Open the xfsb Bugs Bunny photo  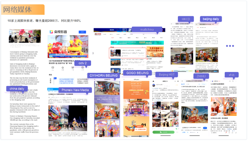(224, 107)
